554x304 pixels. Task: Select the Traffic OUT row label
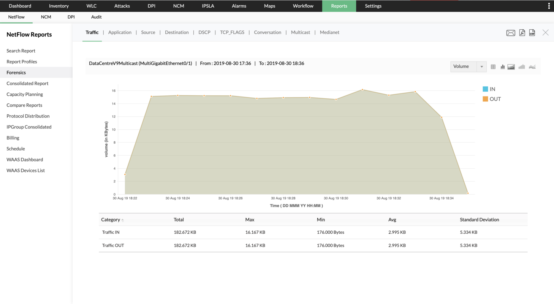pyautogui.click(x=113, y=245)
